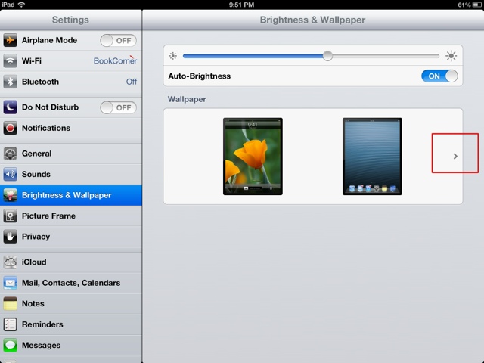Tap the iCloud cloud icon
484x363 pixels.
coord(10,262)
